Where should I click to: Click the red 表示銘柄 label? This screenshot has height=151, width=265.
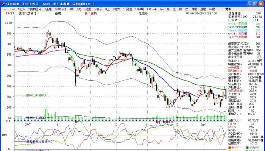[x=90, y=14]
